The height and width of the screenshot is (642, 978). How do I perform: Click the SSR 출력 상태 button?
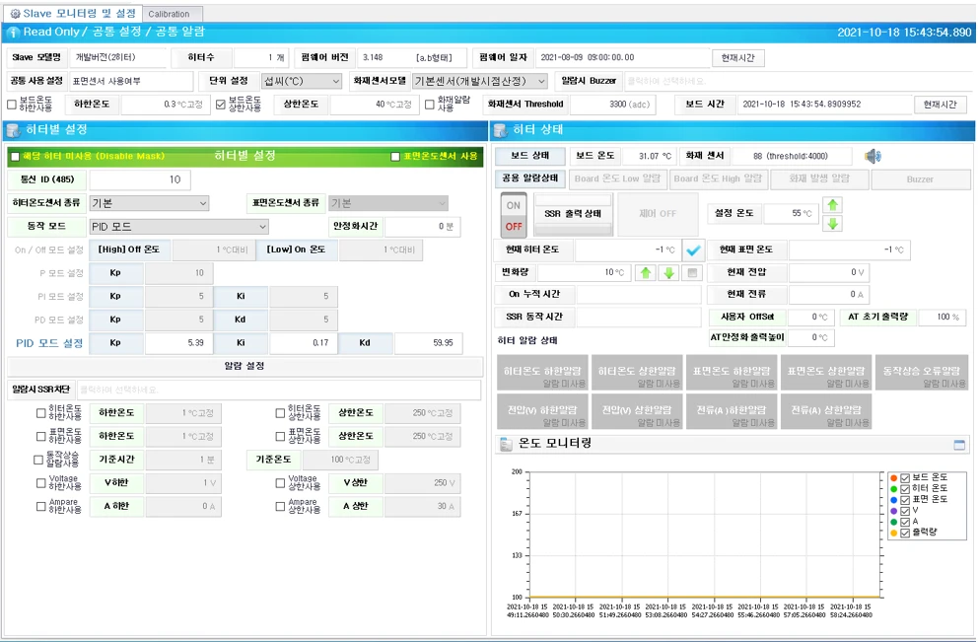573,214
